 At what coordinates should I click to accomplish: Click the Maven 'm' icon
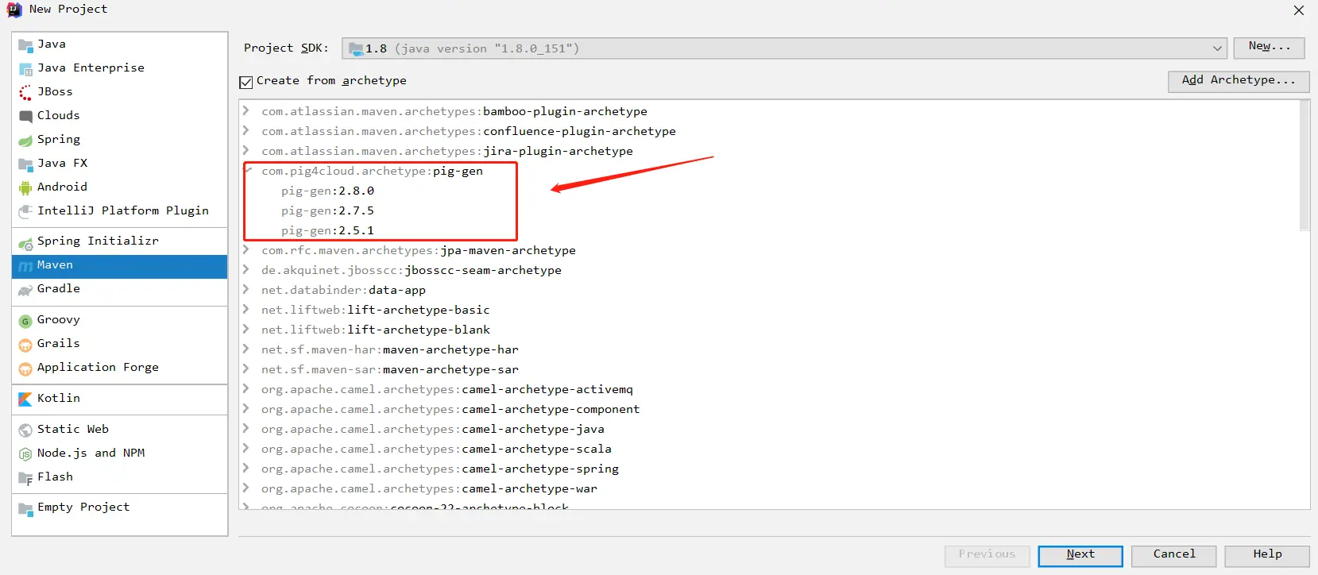(x=25, y=266)
